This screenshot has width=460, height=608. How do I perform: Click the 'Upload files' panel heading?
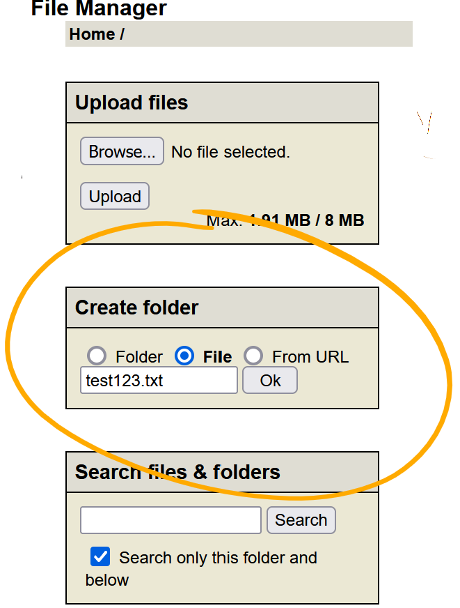(132, 102)
